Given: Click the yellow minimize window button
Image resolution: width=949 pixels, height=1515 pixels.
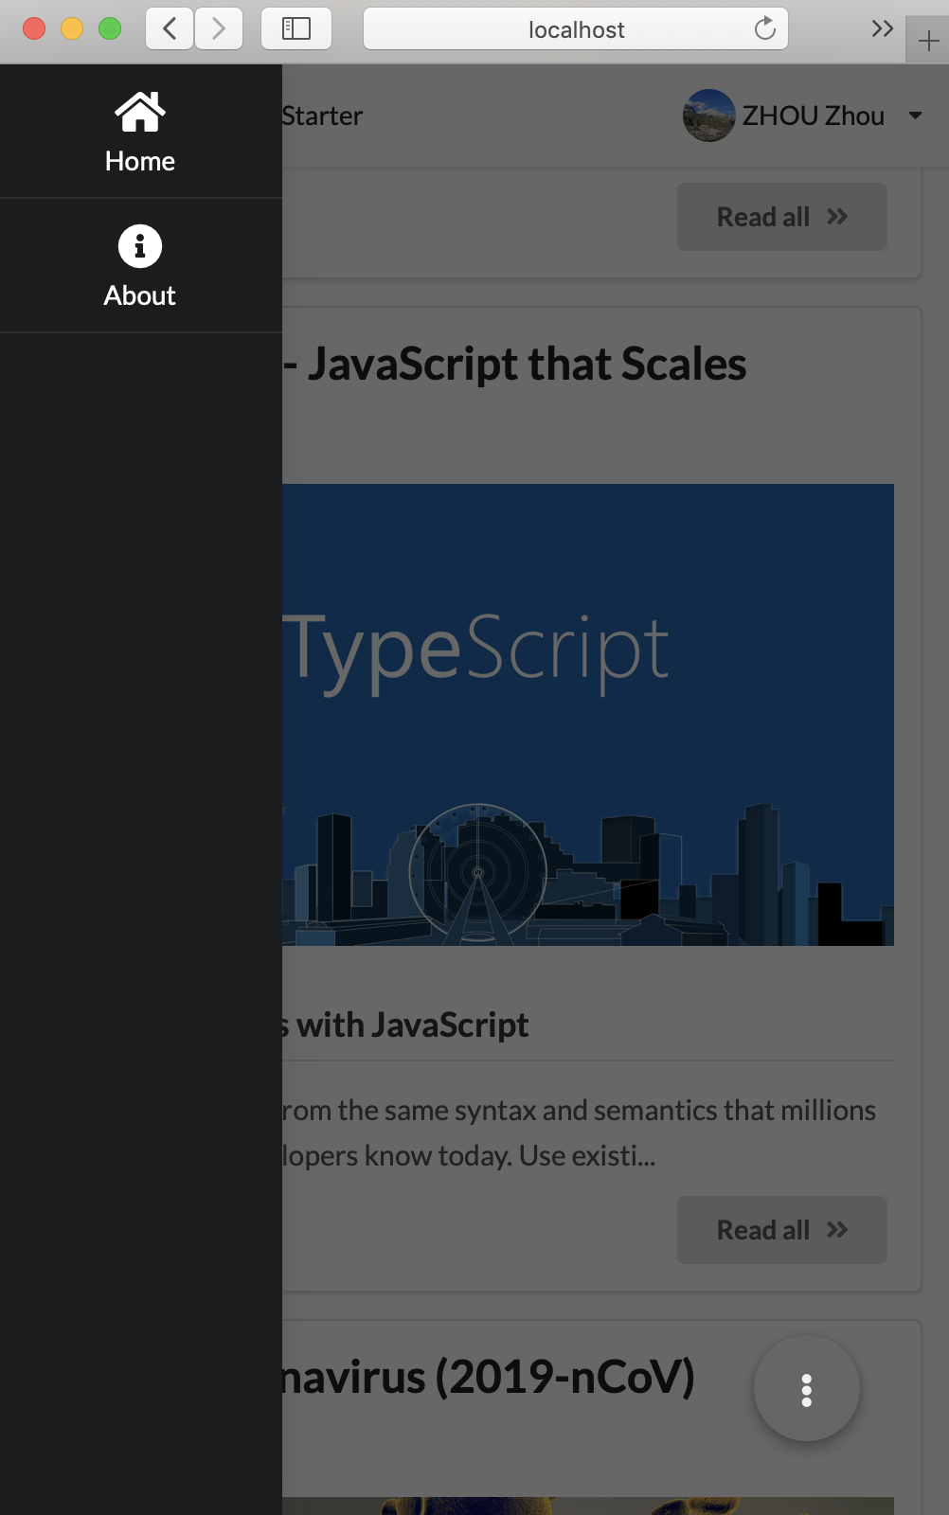Looking at the screenshot, I should (72, 28).
